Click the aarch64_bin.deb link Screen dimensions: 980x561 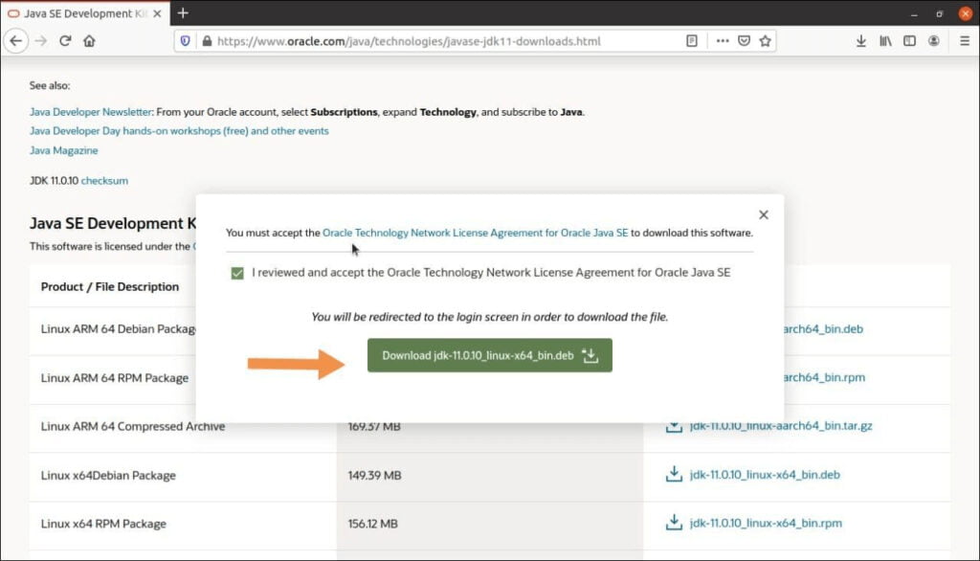click(823, 329)
